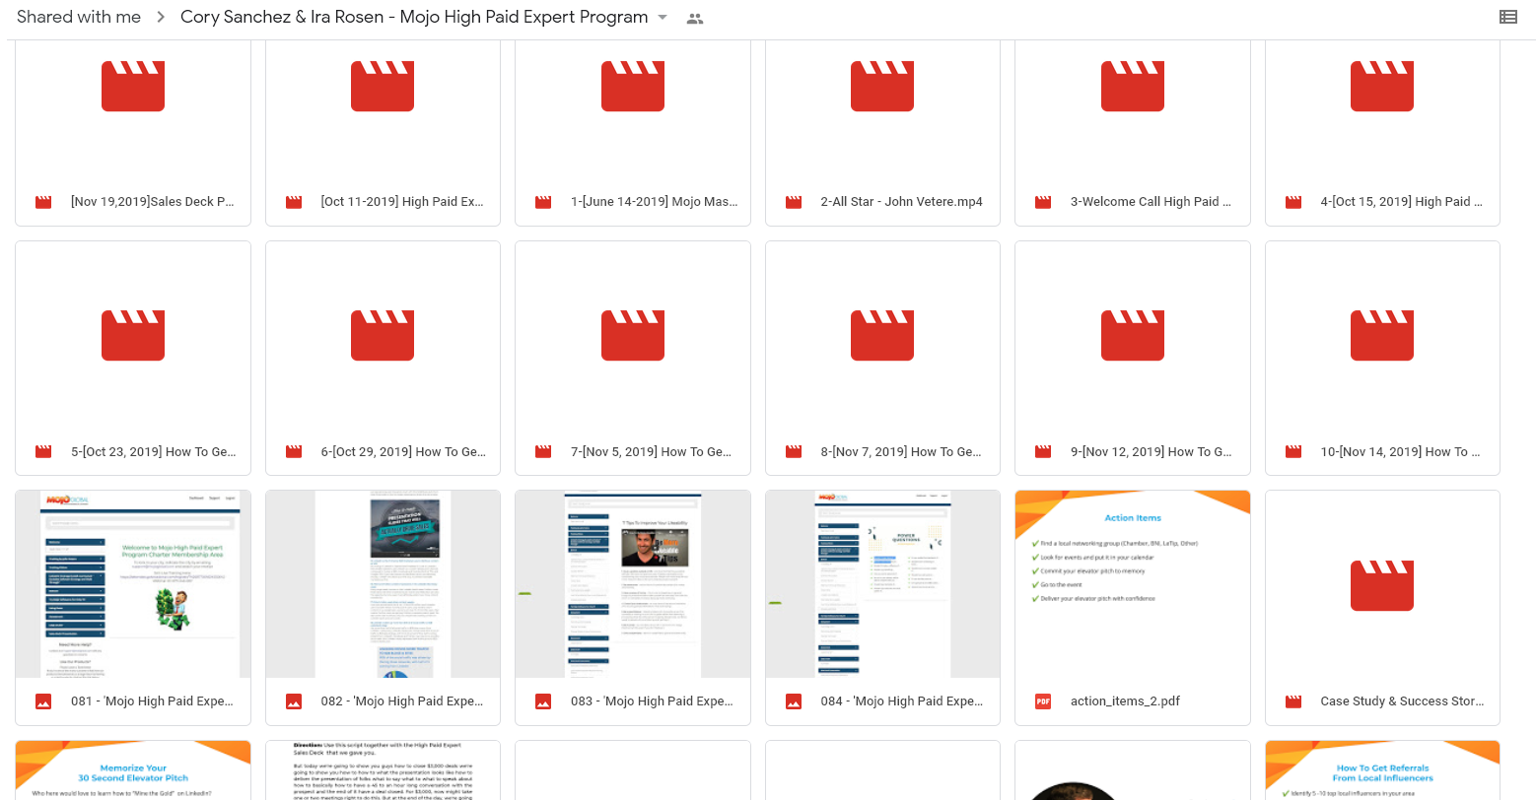
Task: Open thumbnail of image 082 Mojo High Paid
Action: 383,584
